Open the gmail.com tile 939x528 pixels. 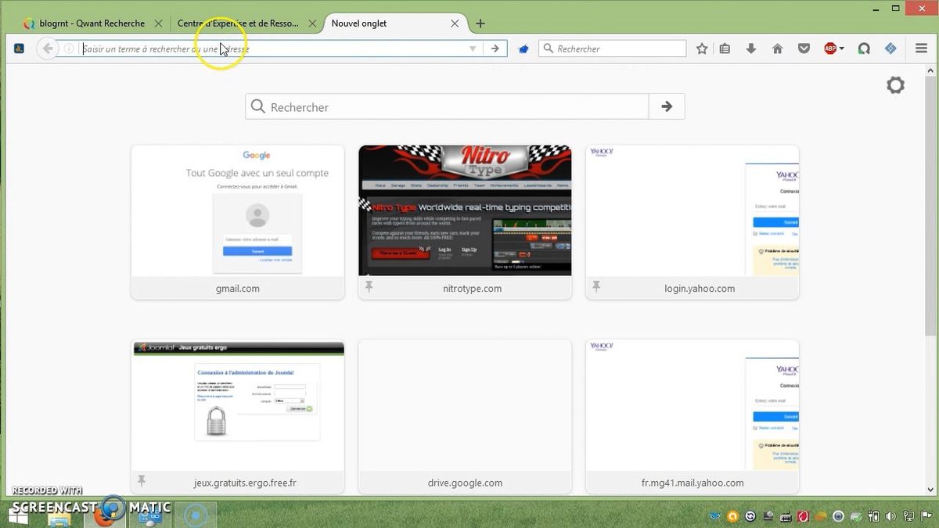pos(238,222)
